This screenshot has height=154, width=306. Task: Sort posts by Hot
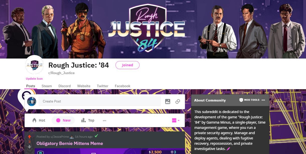[39, 120]
